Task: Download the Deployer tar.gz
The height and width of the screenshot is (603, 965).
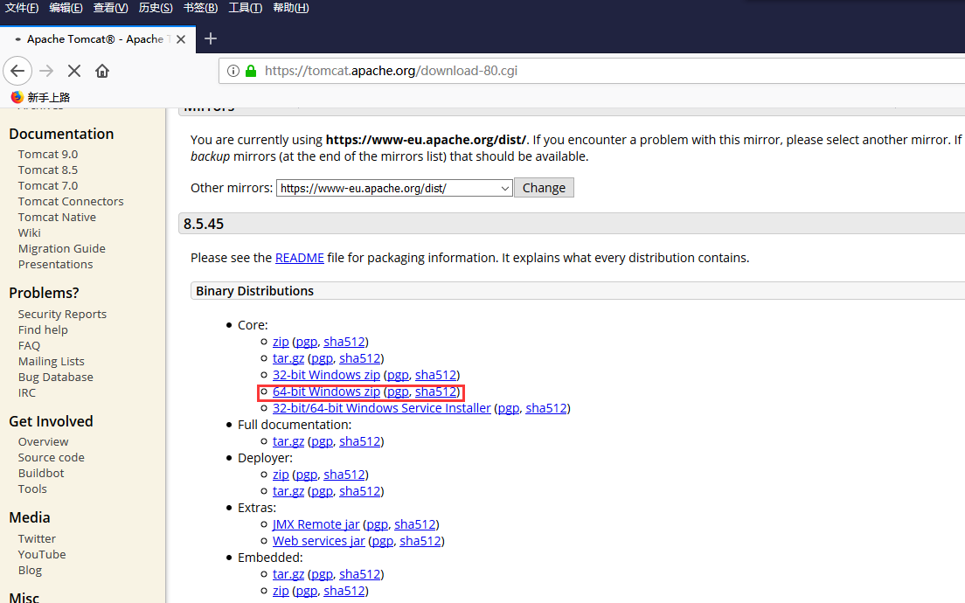Action: point(288,491)
